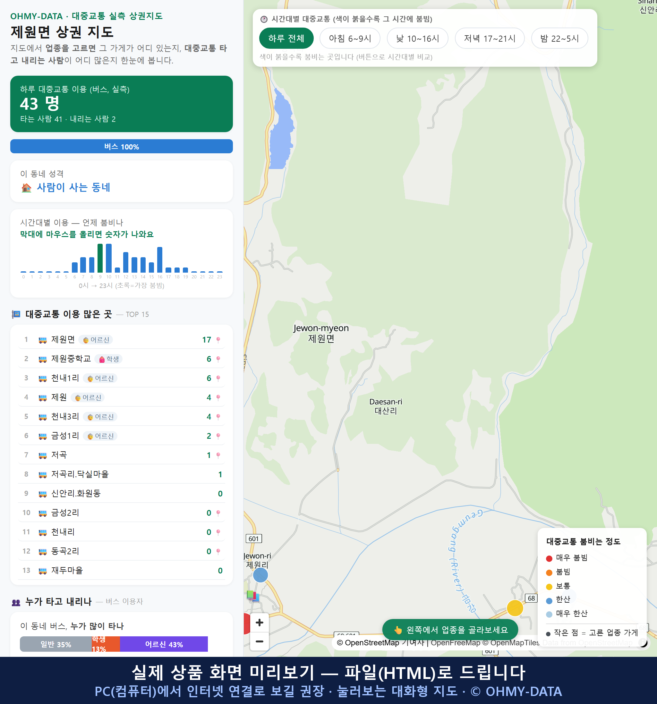Click the pin icon in the 제원면 row
Screen dimensions: 657x704
pos(218,340)
